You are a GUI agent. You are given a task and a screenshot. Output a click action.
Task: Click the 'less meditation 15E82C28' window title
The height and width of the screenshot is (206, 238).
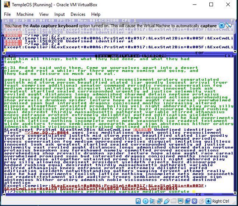pyautogui.click(x=131, y=56)
